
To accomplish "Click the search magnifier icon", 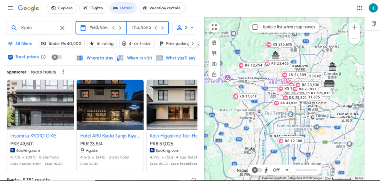I will coord(14,28).
